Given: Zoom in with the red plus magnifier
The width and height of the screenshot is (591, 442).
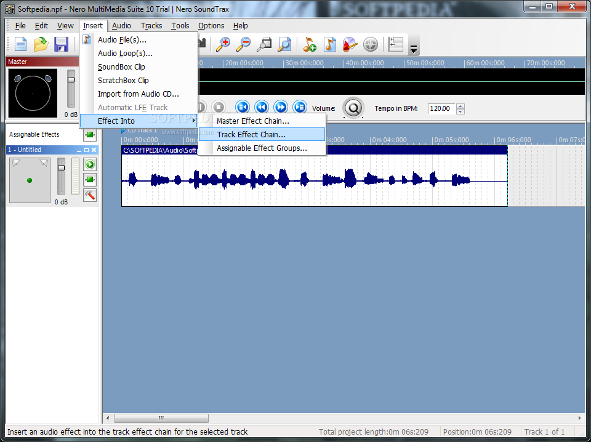Looking at the screenshot, I should pos(223,44).
